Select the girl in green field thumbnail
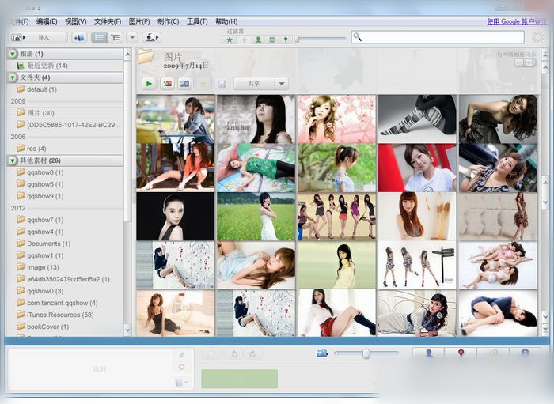The height and width of the screenshot is (404, 554). click(256, 217)
